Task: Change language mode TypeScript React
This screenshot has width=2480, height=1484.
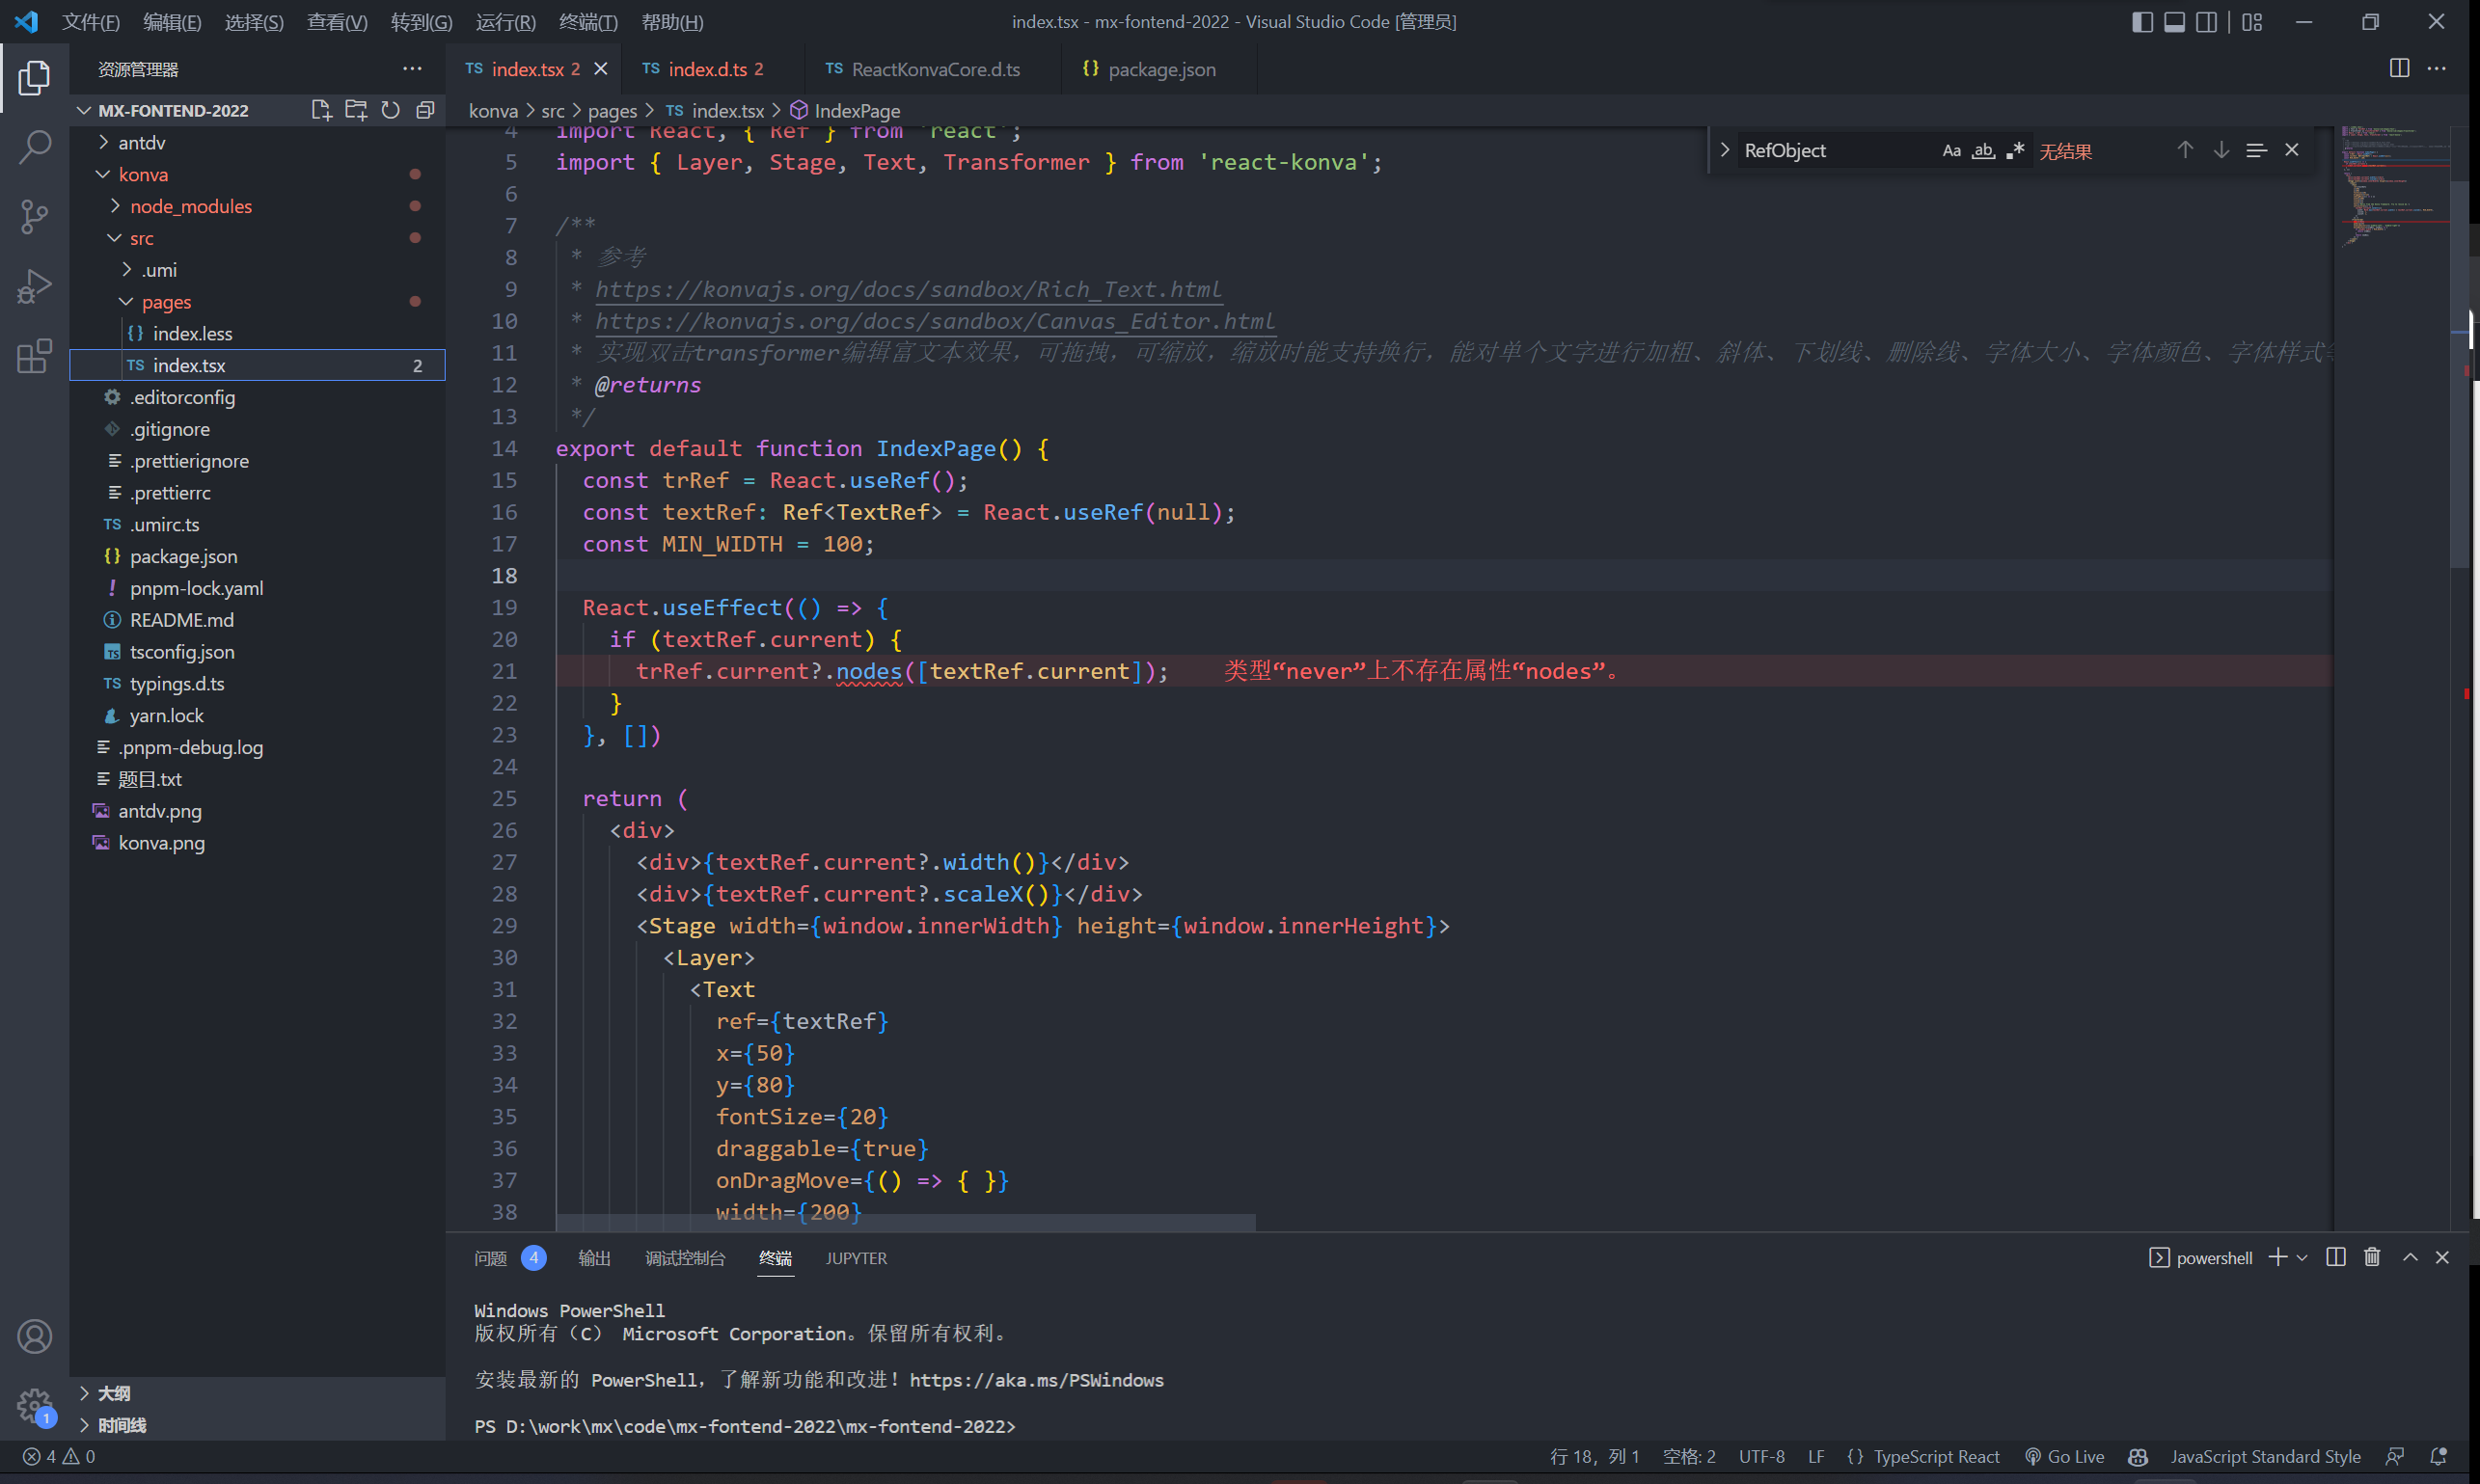Action: coord(1936,1456)
